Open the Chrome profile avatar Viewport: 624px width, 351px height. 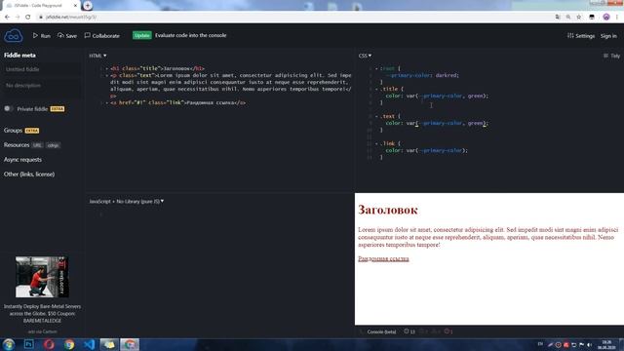606,18
